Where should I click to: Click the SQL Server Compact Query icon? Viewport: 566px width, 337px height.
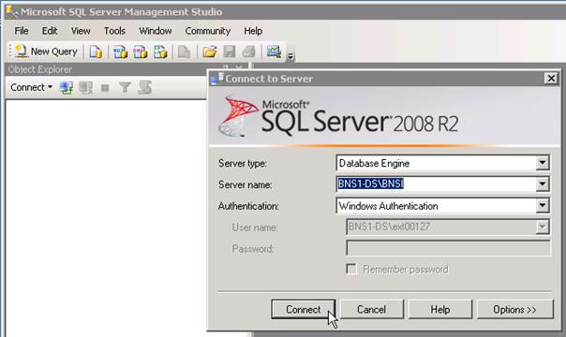click(x=184, y=51)
